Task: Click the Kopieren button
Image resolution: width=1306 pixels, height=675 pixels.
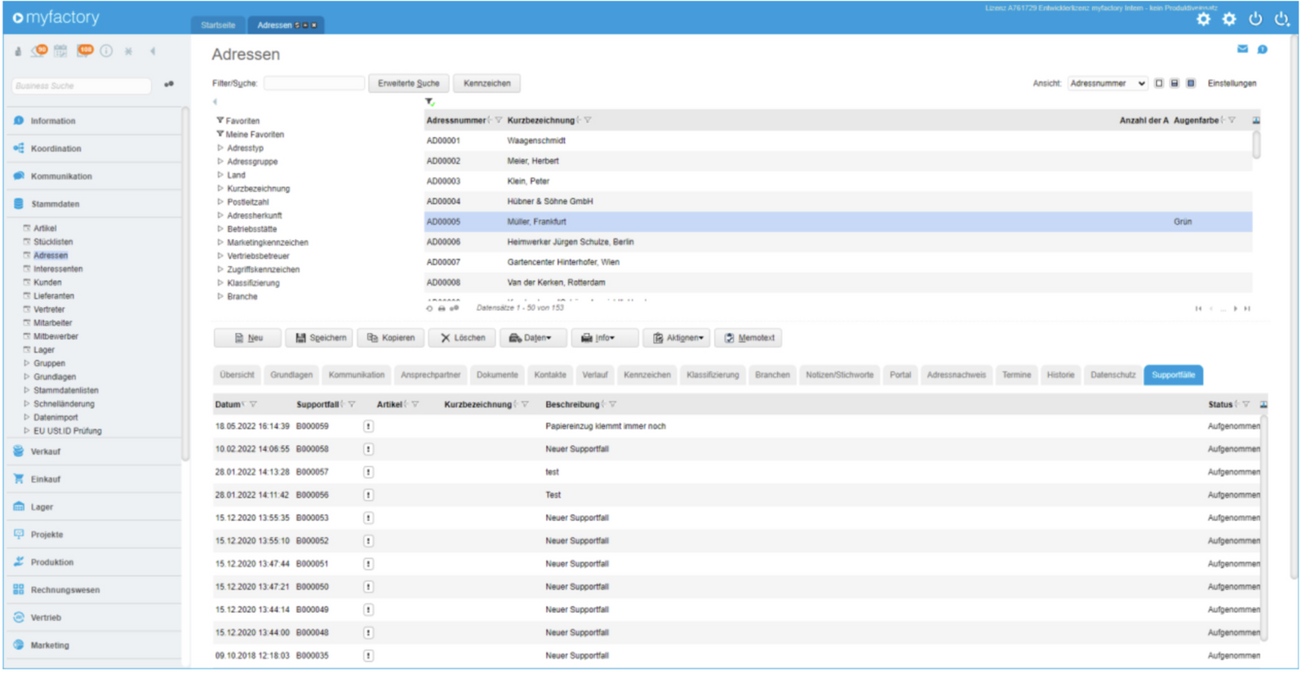Action: (391, 338)
